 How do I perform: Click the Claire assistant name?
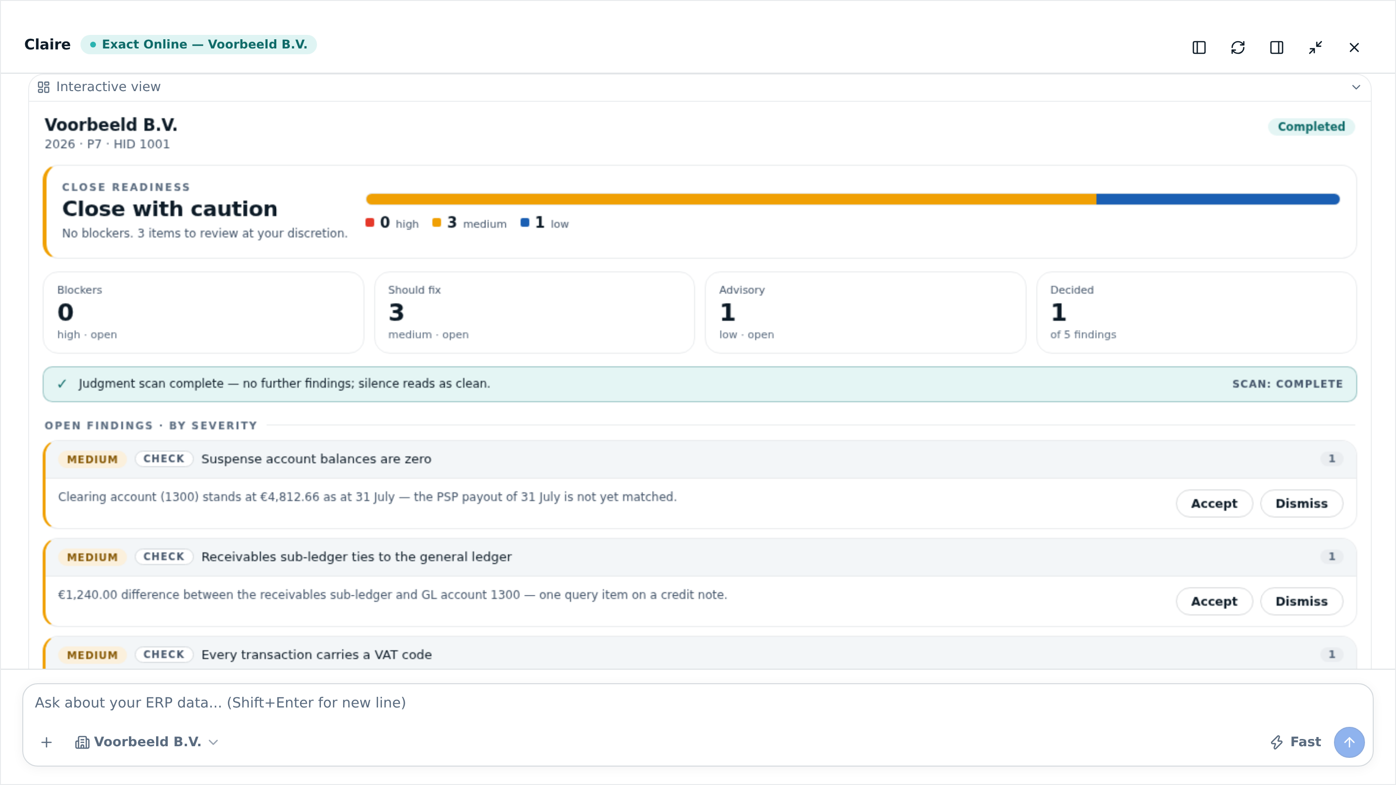(x=47, y=45)
